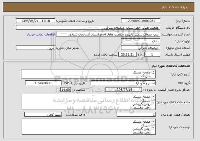This screenshot has height=141, width=200.
Task: Click the priority field showing عادی
Action: pos(140,41)
